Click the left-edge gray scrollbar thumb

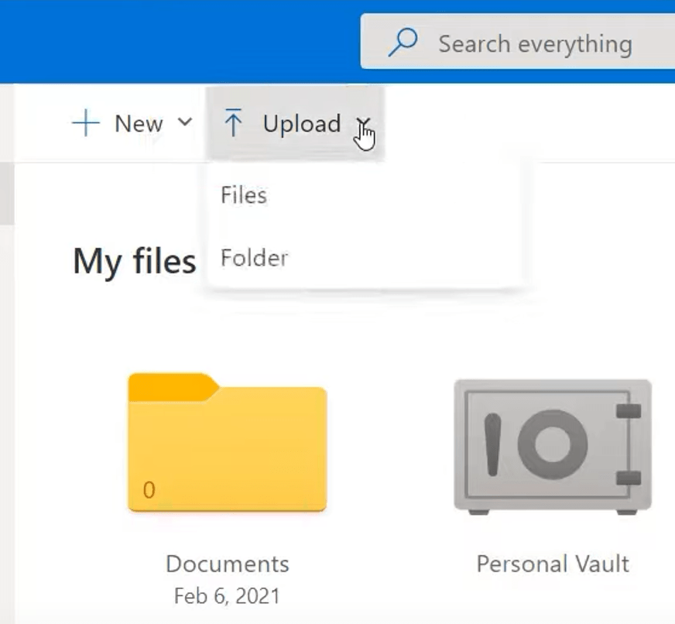coord(7,194)
